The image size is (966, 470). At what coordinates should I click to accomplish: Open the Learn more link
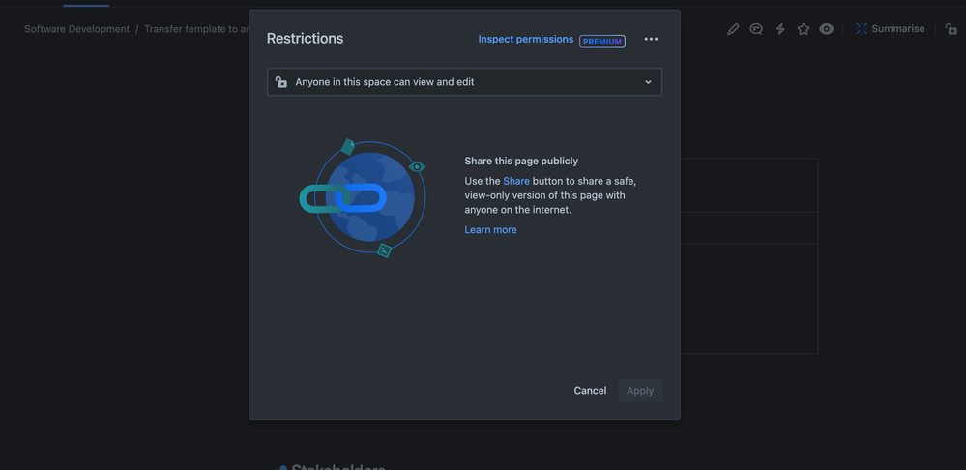pyautogui.click(x=490, y=230)
